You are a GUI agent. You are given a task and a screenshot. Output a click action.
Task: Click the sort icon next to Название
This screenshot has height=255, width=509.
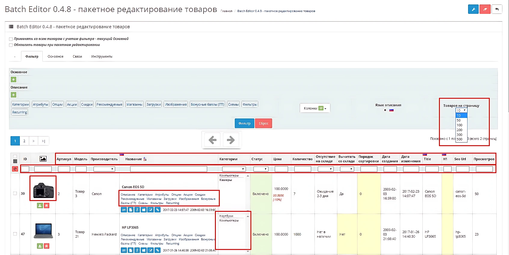coord(145,159)
